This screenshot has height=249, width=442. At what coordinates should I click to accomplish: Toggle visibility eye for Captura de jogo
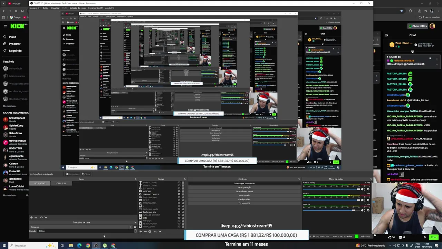179,197
